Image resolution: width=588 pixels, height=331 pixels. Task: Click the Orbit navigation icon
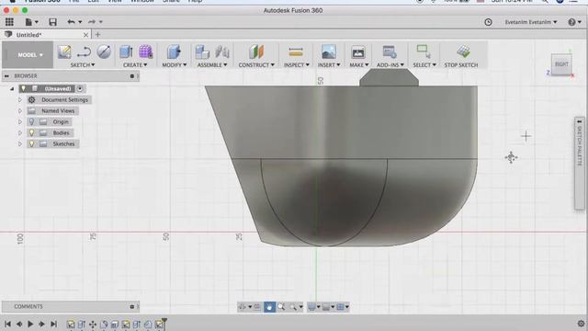pyautogui.click(x=243, y=307)
